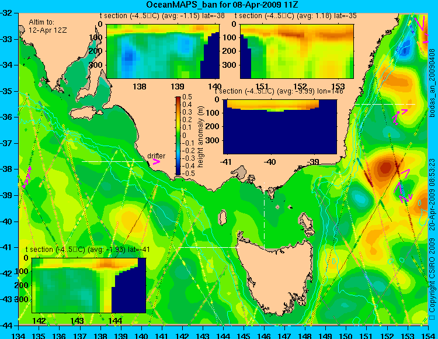Viewport: 438px width, 339px height.
Task: Click the '12-Apr 12Z' date text
Action: pyautogui.click(x=48, y=30)
